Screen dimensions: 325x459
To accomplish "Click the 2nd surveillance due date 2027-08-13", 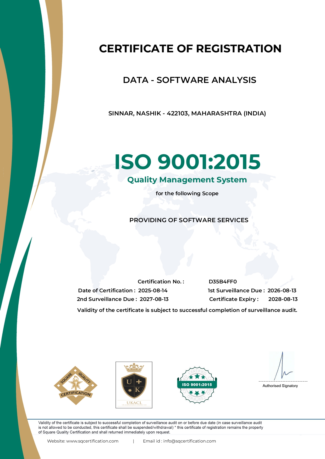I will point(154,299).
